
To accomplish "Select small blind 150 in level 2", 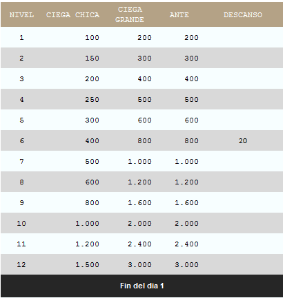I will (92, 58).
